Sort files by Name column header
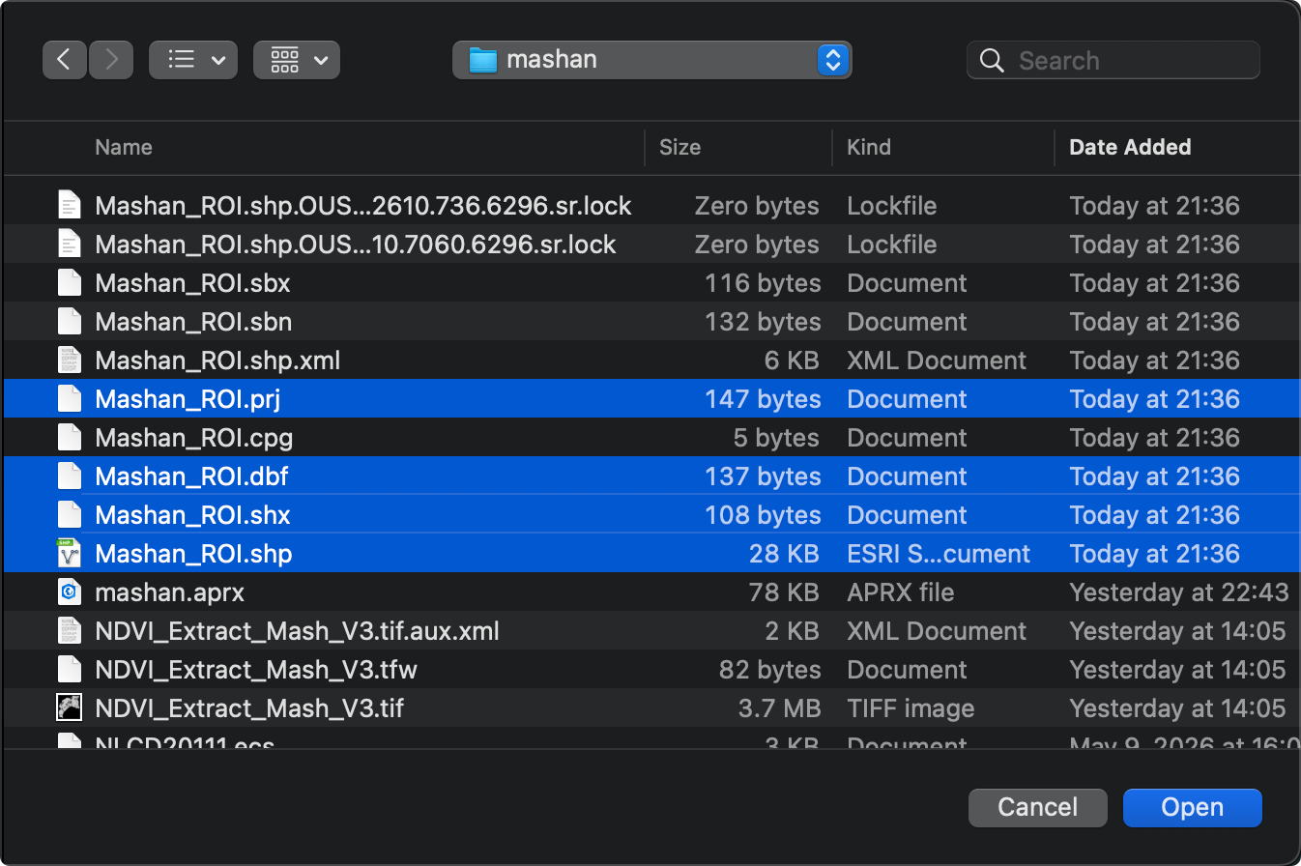 pos(124,147)
